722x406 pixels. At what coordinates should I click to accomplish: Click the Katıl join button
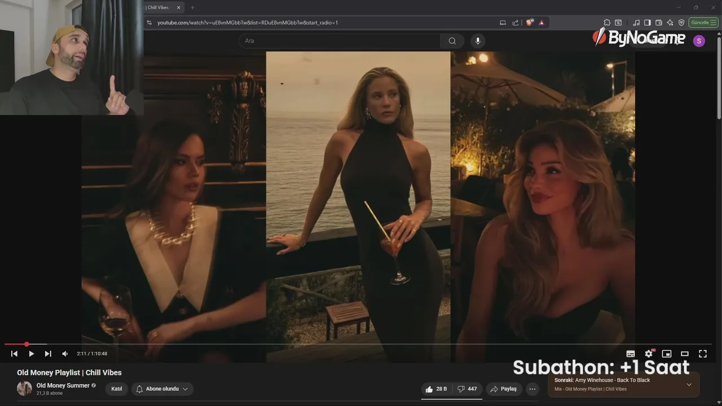click(x=117, y=389)
